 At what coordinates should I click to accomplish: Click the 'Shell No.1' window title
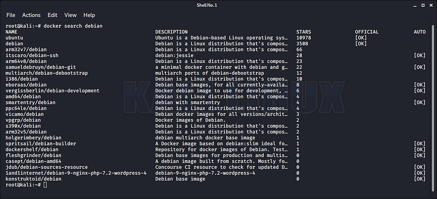207,5
